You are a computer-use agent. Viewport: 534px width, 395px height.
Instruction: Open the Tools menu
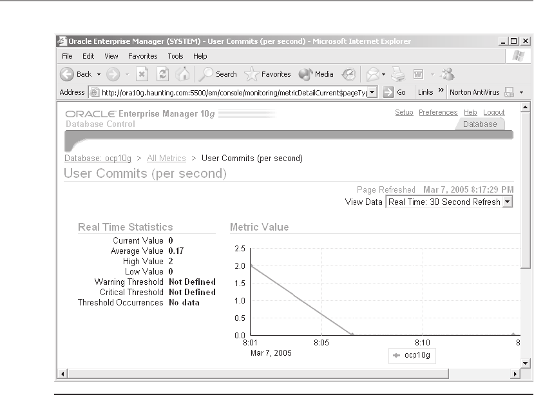click(x=175, y=56)
